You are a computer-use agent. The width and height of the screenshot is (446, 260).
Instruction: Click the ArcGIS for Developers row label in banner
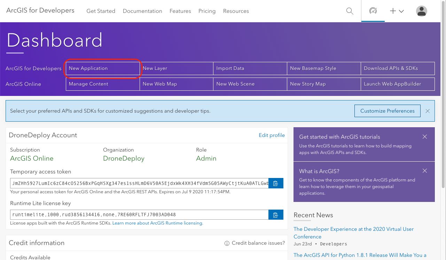point(33,68)
